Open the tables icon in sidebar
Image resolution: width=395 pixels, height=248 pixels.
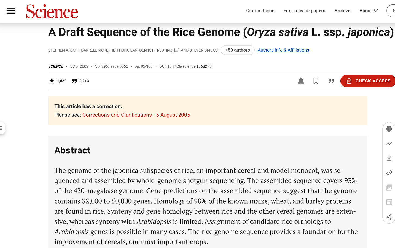pos(389,202)
